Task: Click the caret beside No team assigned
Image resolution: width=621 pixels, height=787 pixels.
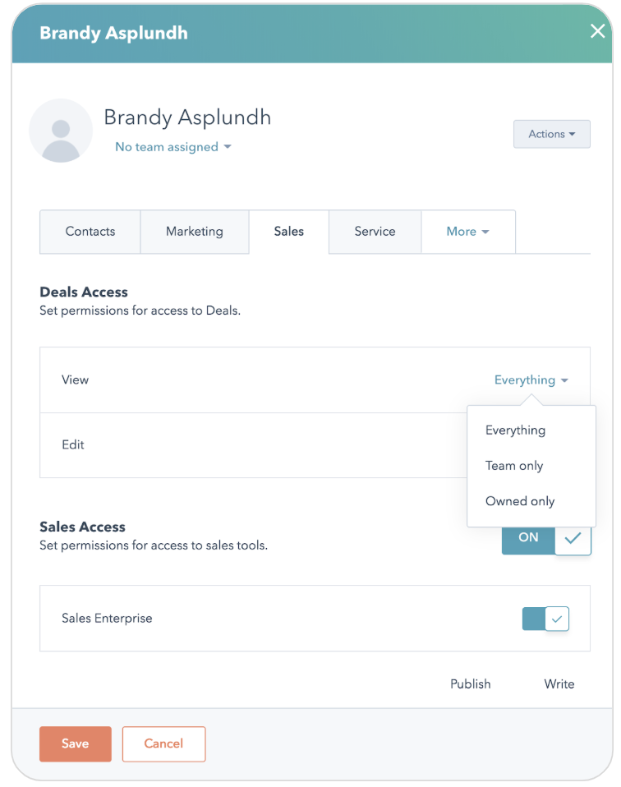Action: pyautogui.click(x=228, y=147)
